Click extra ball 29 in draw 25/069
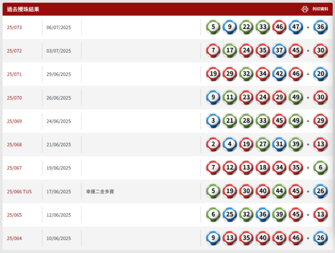This screenshot has width=335, height=253. pos(320,121)
